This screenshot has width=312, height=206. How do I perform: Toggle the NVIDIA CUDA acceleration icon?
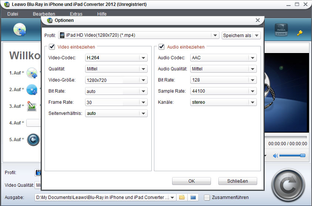(281, 30)
